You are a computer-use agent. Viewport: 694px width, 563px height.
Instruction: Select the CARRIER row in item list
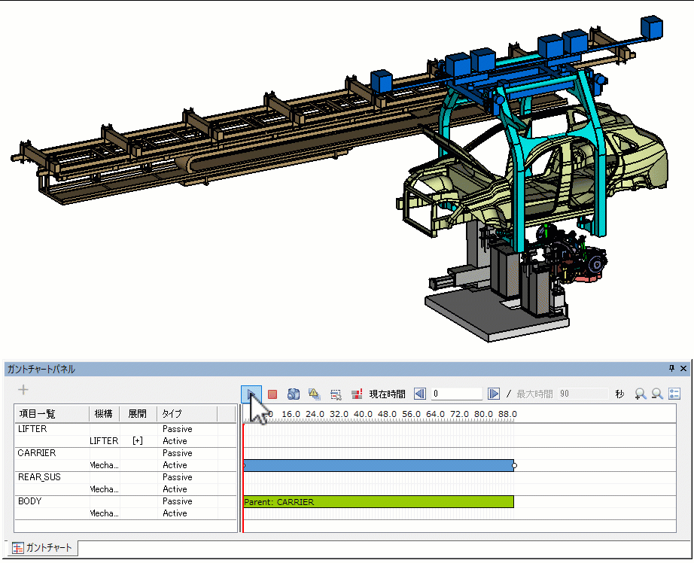point(37,453)
